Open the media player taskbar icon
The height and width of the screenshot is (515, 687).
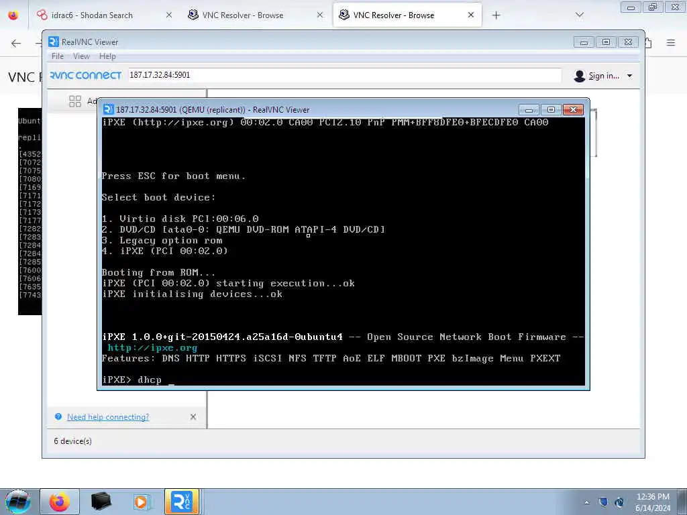pyautogui.click(x=141, y=502)
